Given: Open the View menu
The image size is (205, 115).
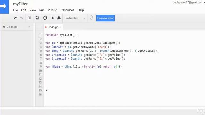Looking at the screenshot, I should [x=33, y=10].
